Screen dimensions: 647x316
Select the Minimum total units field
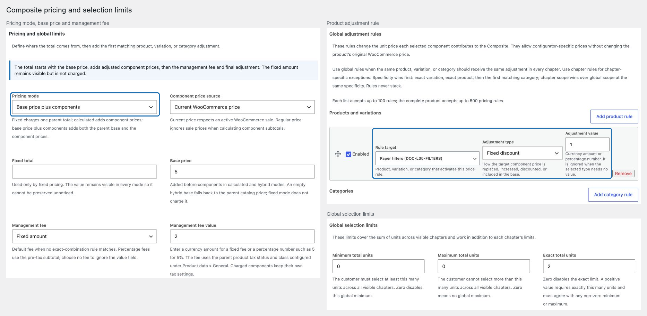click(x=378, y=266)
